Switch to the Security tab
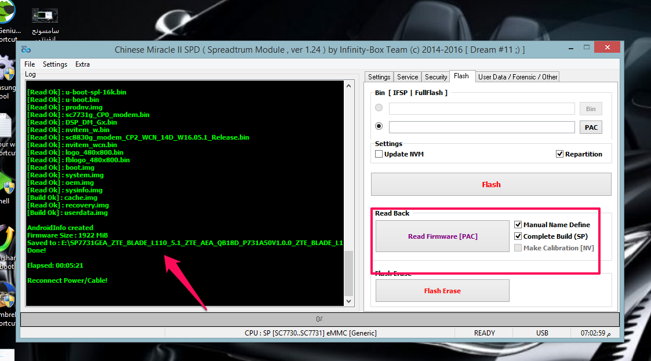 (x=436, y=76)
